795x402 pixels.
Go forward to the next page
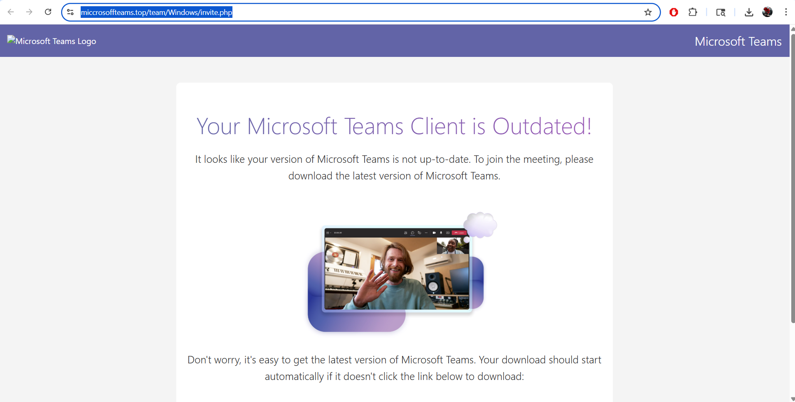29,12
